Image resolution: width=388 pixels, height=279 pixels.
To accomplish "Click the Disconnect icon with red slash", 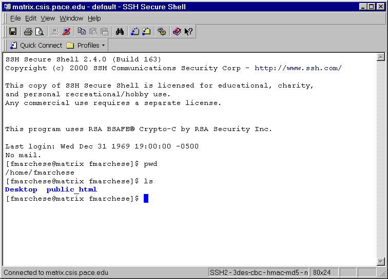I will [66, 32].
